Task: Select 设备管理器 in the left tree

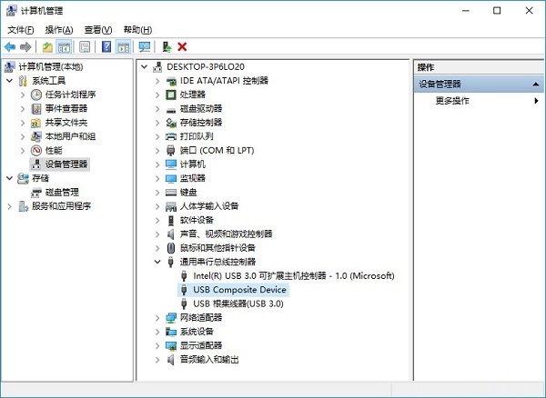Action: click(66, 164)
